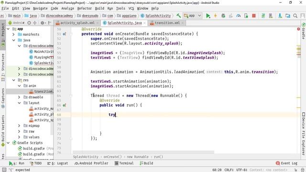Click the scroll from source target icon
The image size is (306, 172).
29,23
